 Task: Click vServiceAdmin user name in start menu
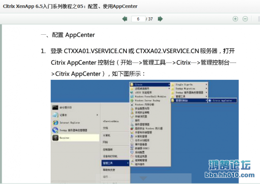tap(111, 121)
